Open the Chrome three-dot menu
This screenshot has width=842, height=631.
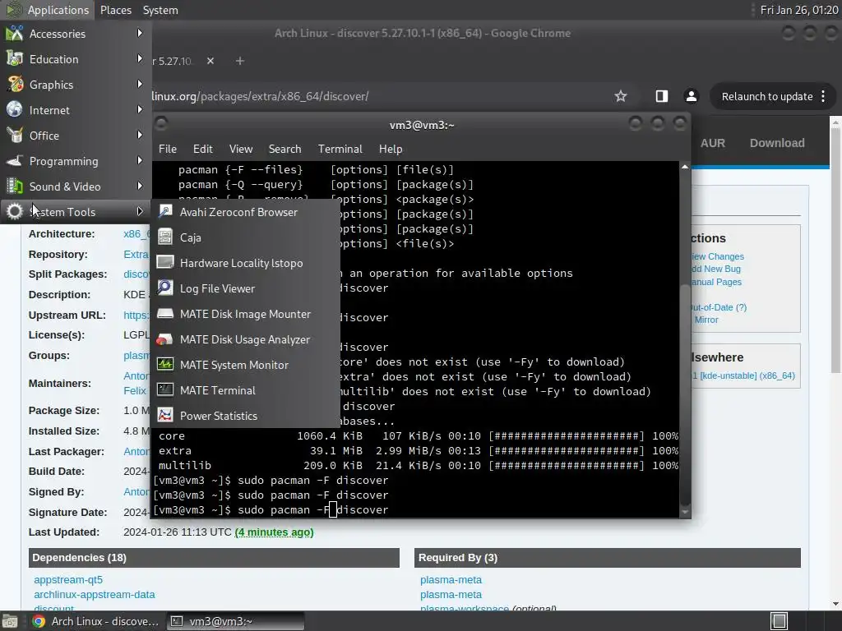click(x=823, y=97)
